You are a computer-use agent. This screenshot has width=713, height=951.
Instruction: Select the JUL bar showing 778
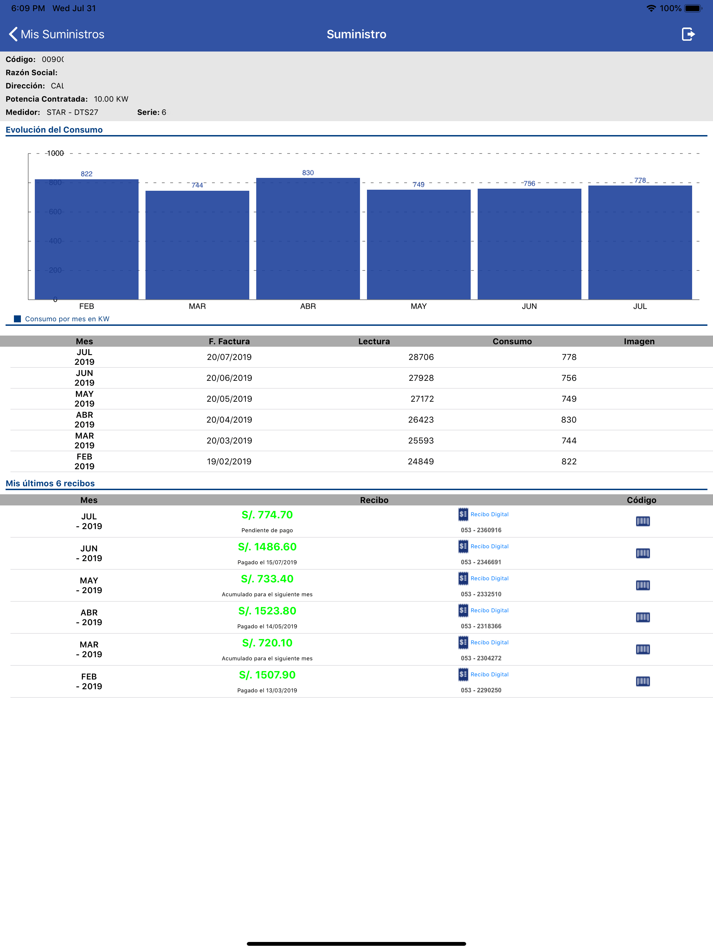640,243
